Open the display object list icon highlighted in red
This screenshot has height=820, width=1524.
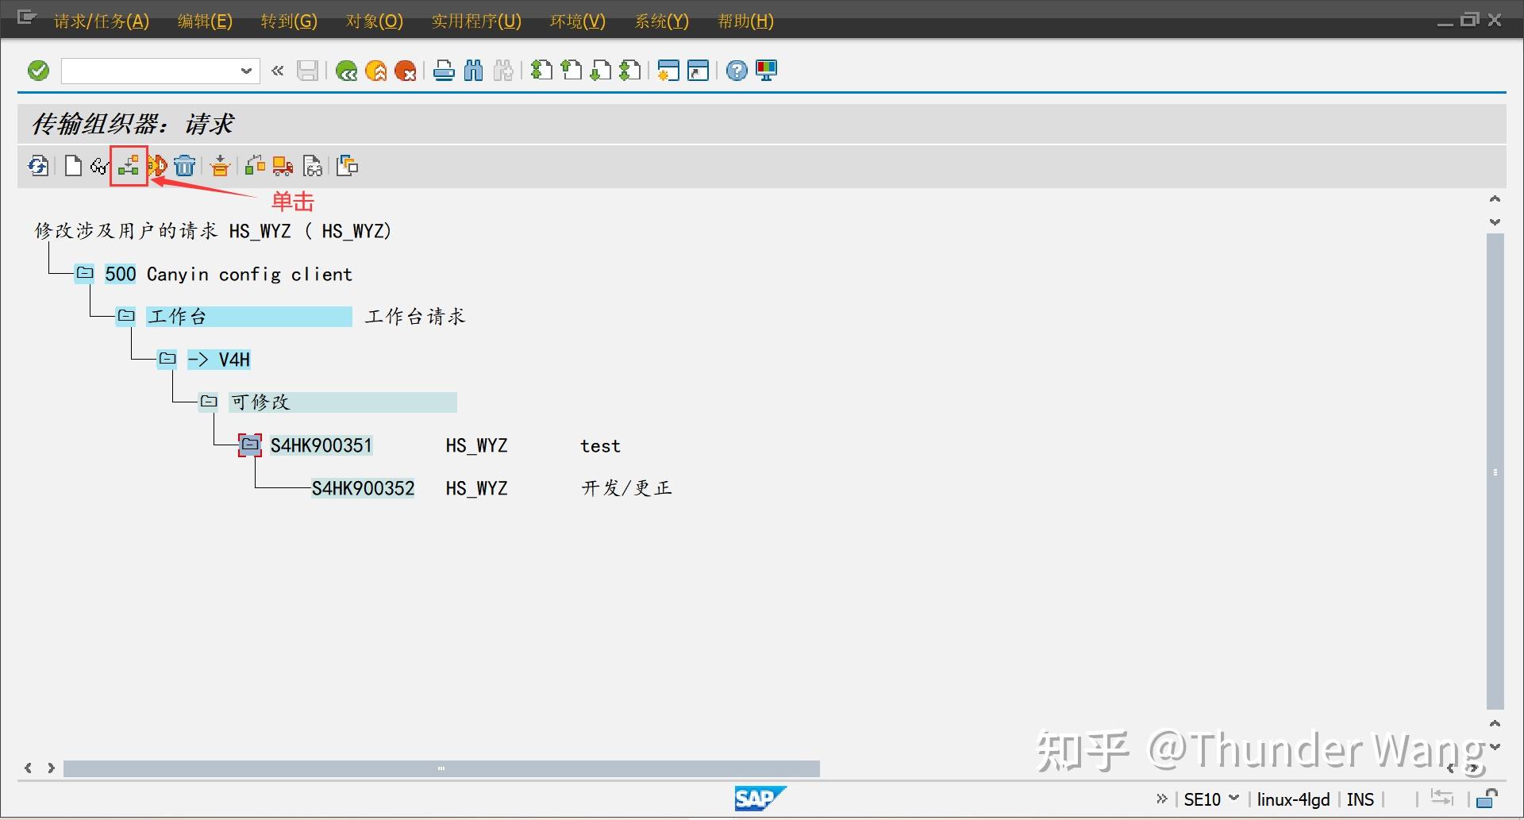pos(128,166)
